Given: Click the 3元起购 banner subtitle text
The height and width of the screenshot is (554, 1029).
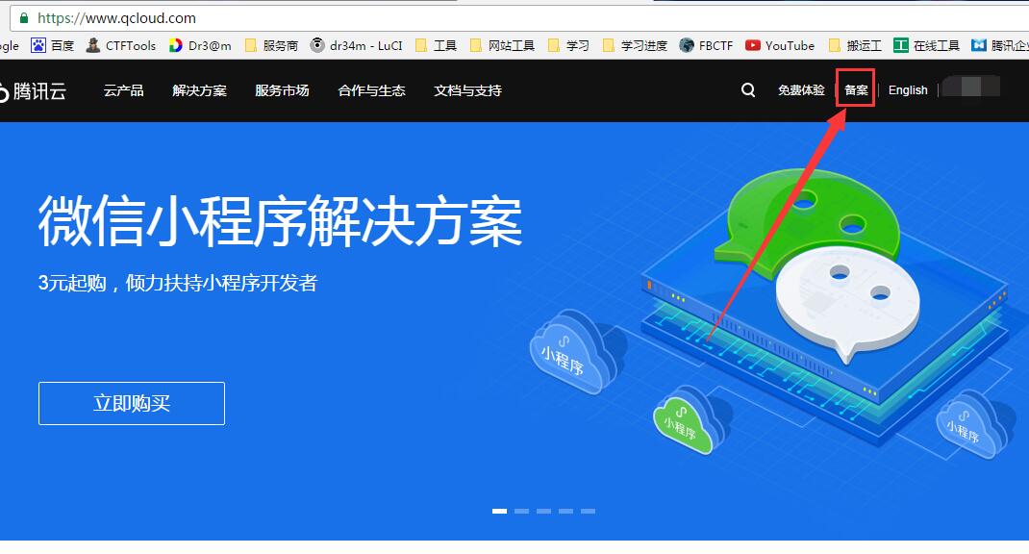Looking at the screenshot, I should point(178,283).
